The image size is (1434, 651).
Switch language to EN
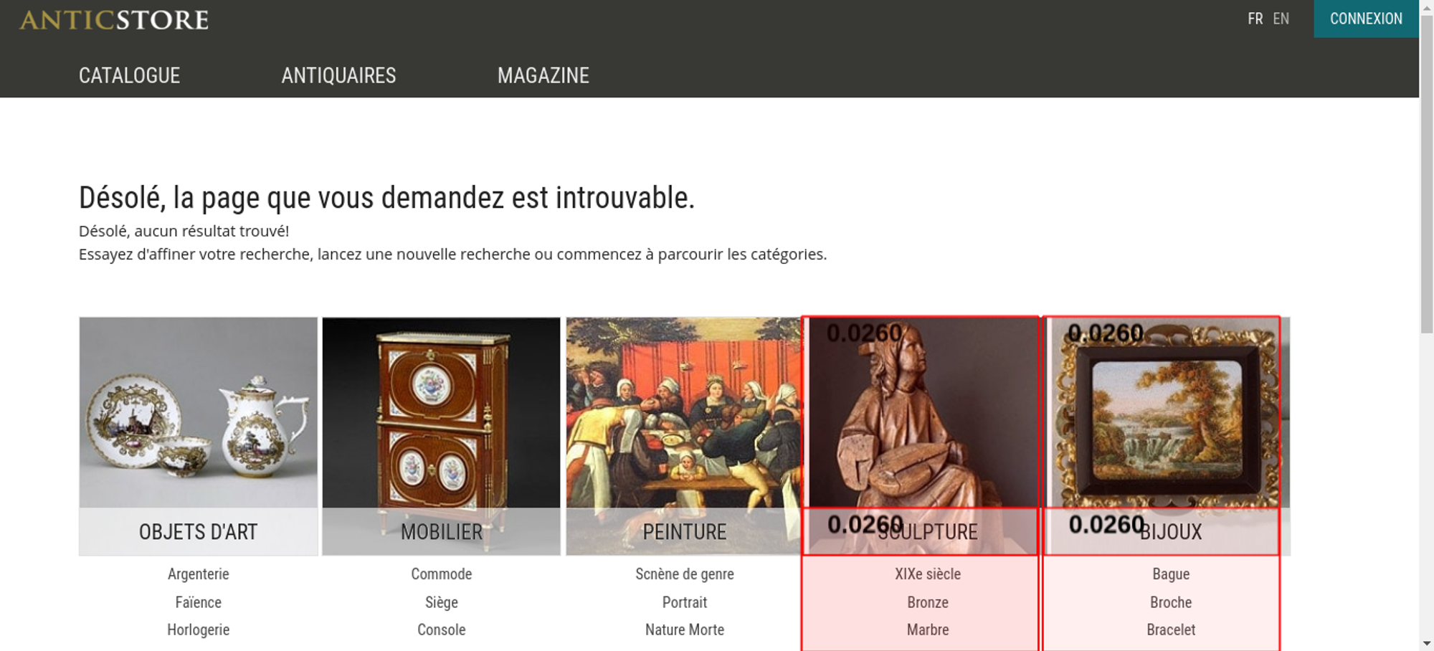(1281, 19)
